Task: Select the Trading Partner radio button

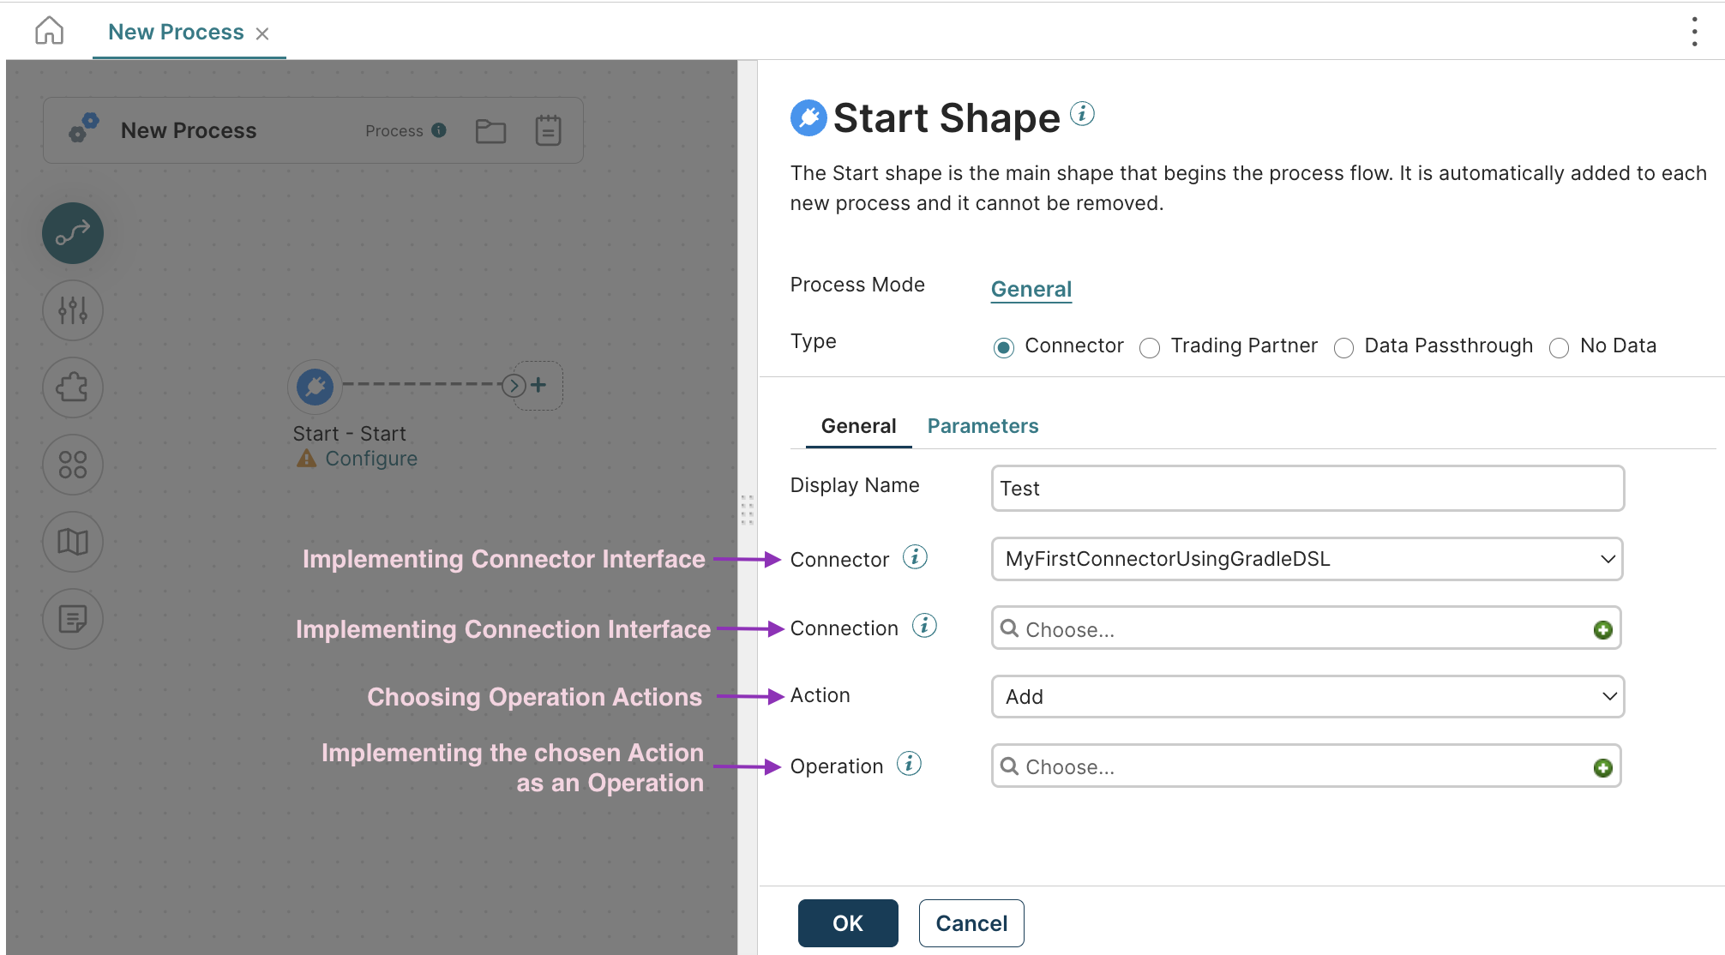Action: 1149,347
